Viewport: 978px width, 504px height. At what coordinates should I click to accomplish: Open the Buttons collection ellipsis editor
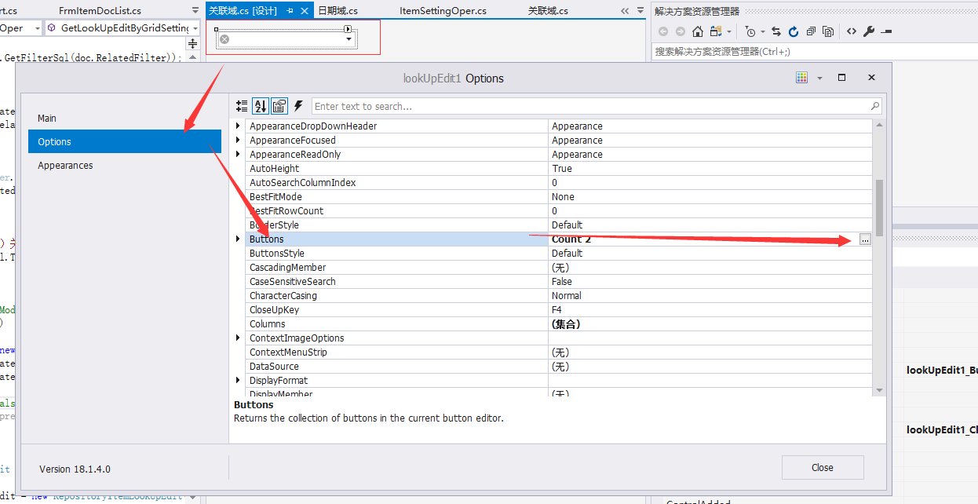(864, 239)
